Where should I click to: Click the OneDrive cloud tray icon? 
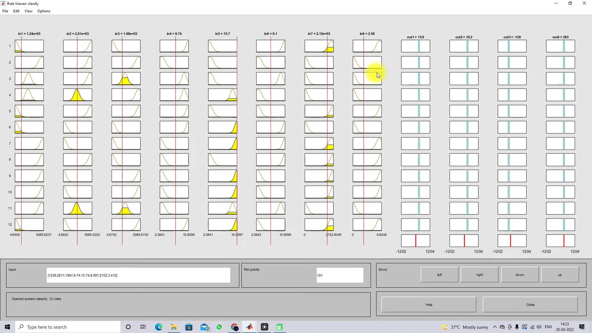502,327
